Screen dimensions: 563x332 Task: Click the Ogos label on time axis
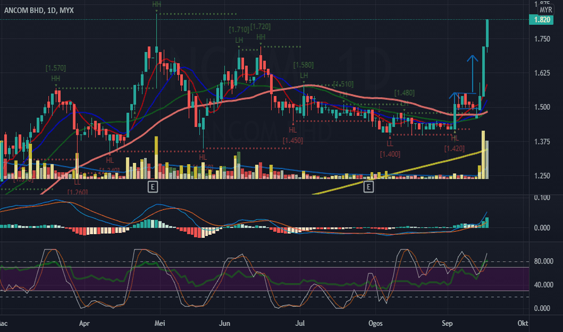click(376, 324)
